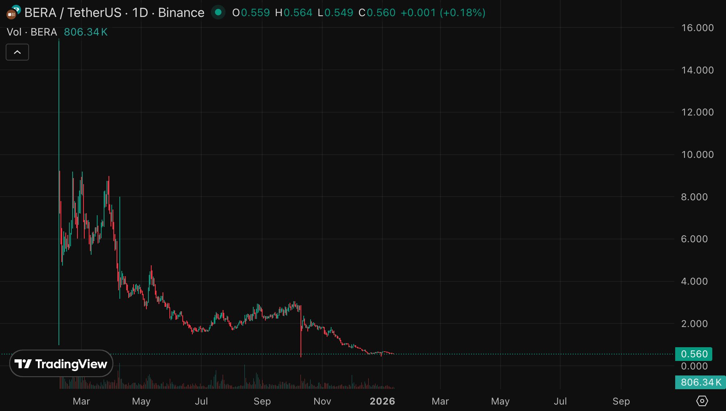
Task: Click the volume label 806.34 K on the axis
Action: click(x=701, y=382)
